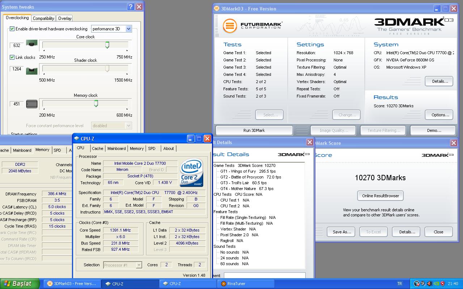Click the GT1 - Wings of Fury result row

click(248, 171)
